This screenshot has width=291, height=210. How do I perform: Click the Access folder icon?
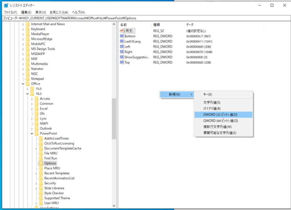coord(37,98)
